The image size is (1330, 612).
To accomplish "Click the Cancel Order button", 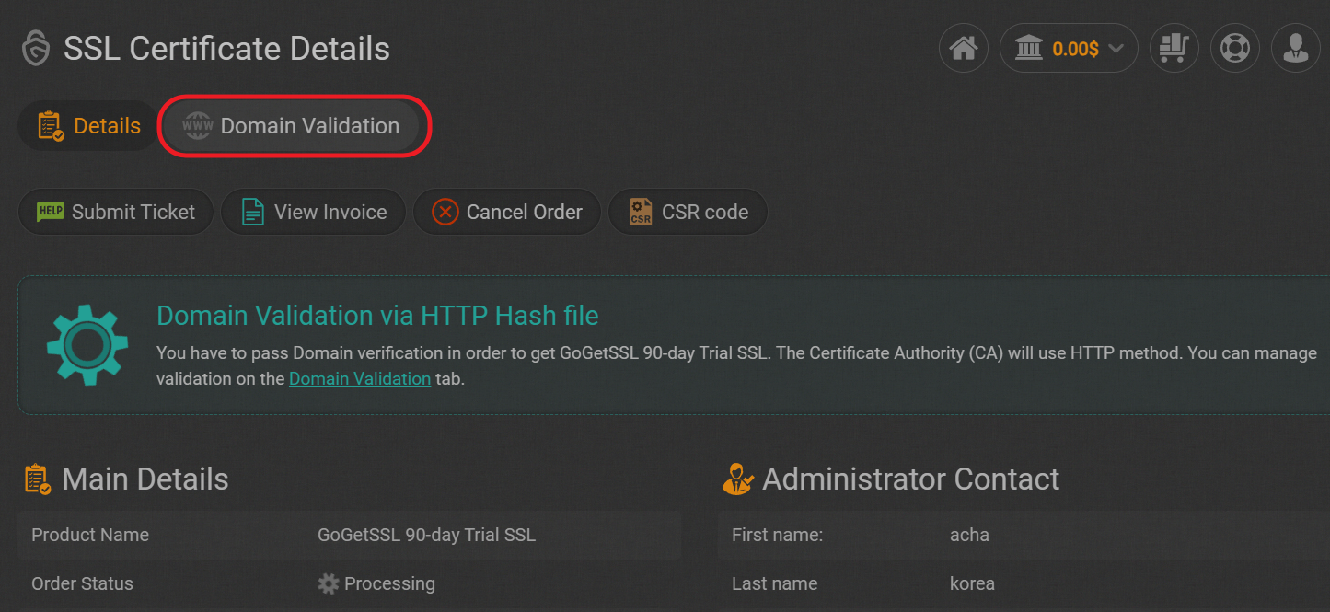I will point(506,212).
